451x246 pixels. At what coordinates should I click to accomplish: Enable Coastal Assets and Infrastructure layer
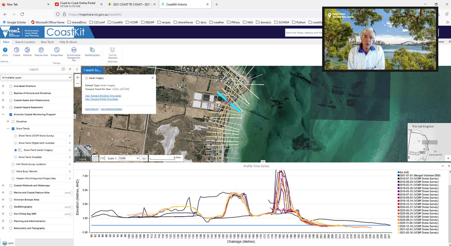[11, 100]
